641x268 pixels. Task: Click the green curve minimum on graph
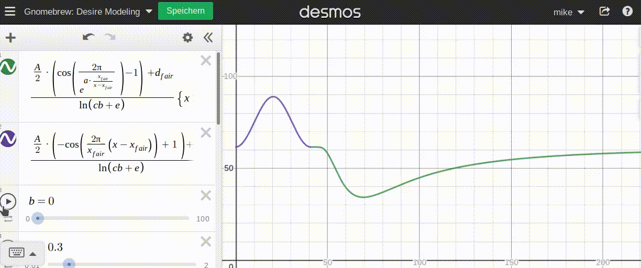point(363,197)
